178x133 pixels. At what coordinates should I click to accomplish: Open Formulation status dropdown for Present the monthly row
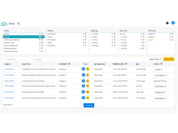click(161, 86)
